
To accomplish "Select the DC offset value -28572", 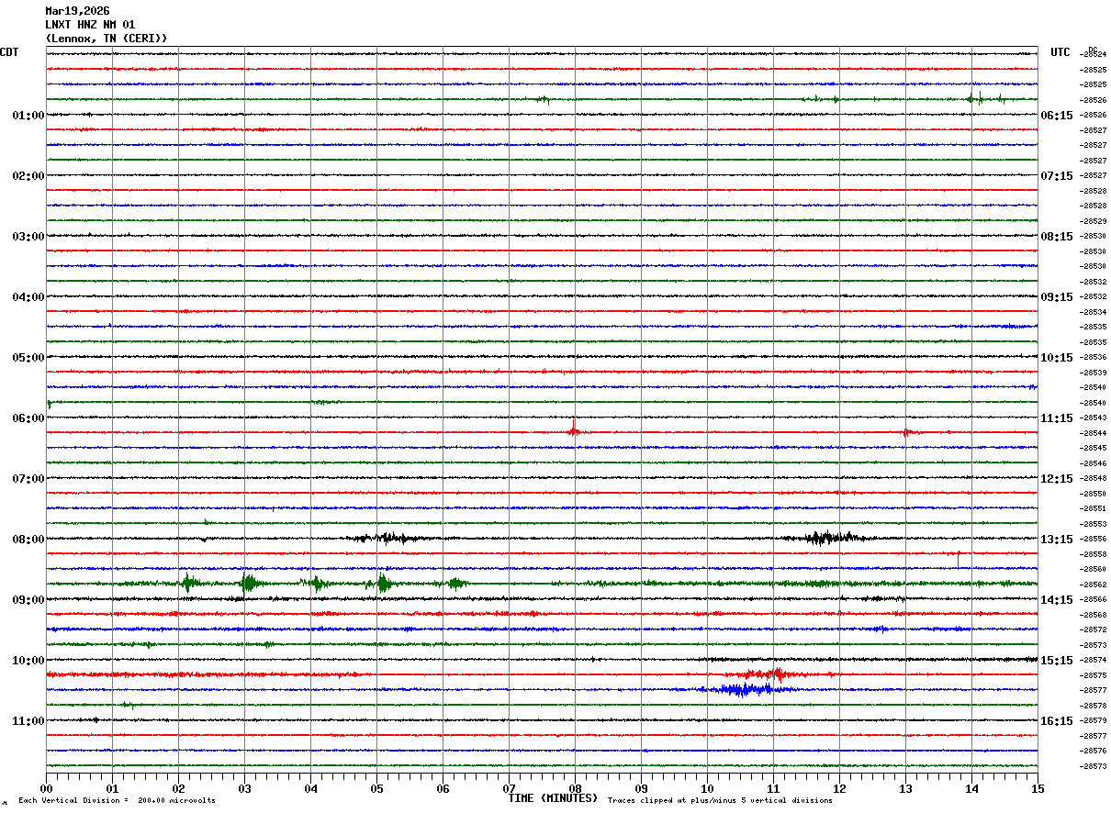I will (1093, 629).
